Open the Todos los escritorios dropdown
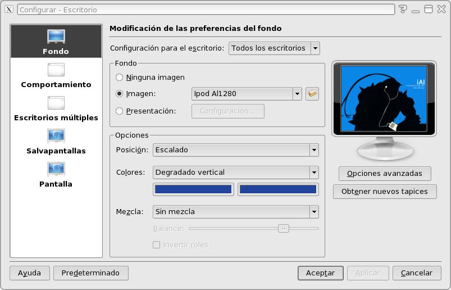451x290 pixels. point(274,48)
